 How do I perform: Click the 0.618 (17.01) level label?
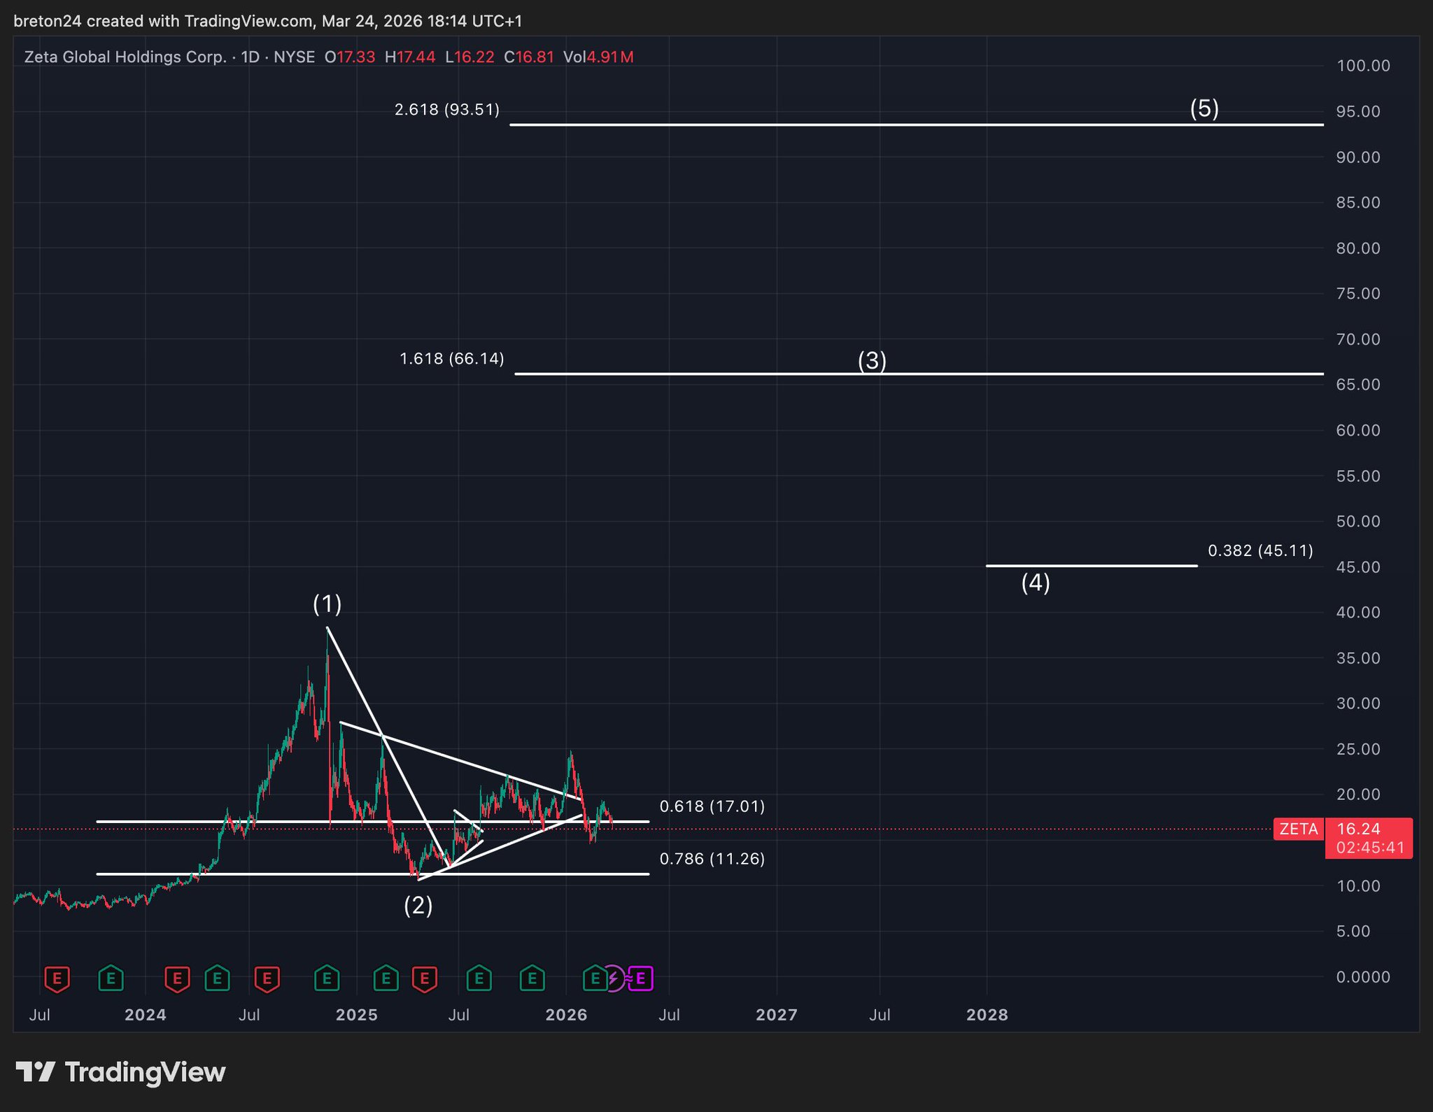coord(712,806)
